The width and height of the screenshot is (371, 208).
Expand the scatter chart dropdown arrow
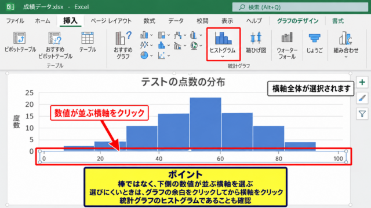(169, 55)
